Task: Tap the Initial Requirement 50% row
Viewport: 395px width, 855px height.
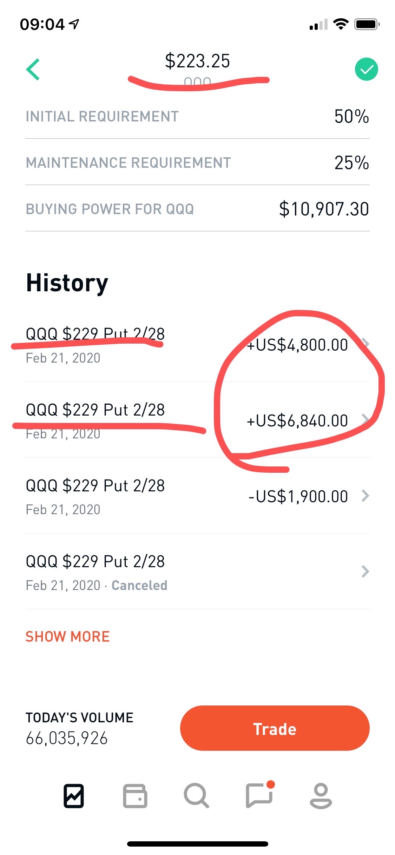Action: pyautogui.click(x=197, y=116)
